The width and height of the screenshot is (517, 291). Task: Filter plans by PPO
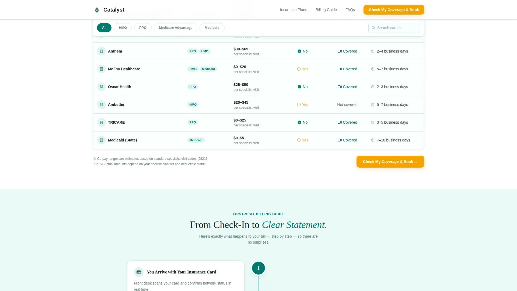click(x=143, y=28)
